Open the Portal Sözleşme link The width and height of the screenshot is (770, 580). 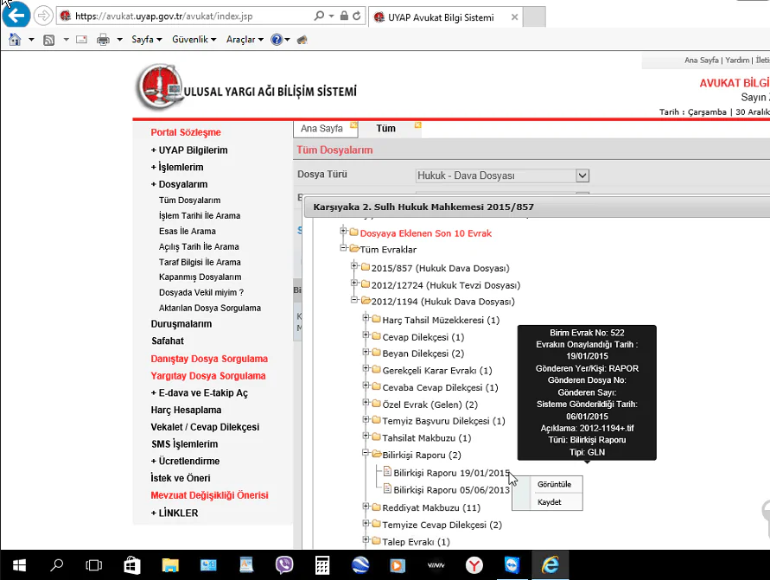click(186, 132)
